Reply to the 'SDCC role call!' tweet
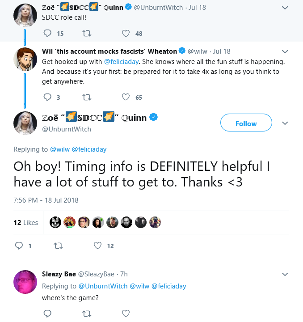 [x=47, y=33]
